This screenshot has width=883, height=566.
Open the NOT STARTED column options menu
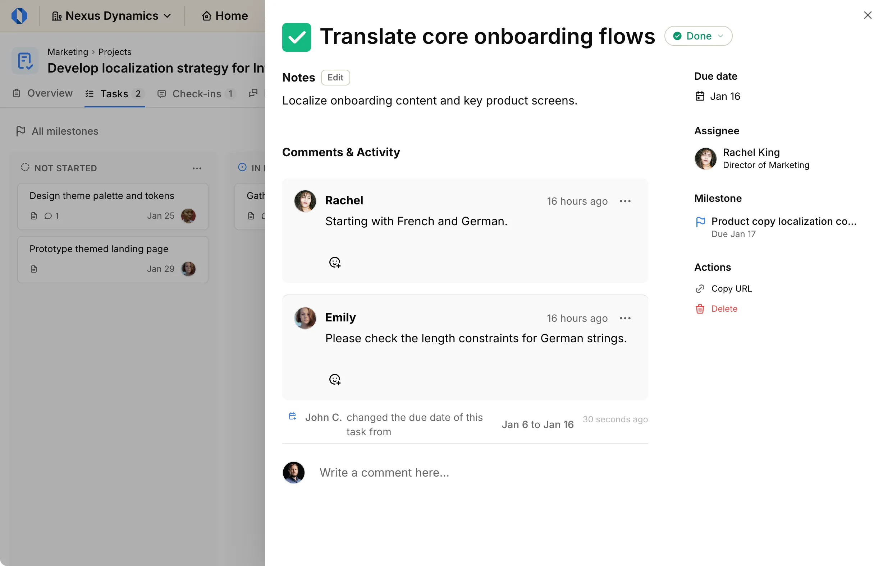[197, 168]
